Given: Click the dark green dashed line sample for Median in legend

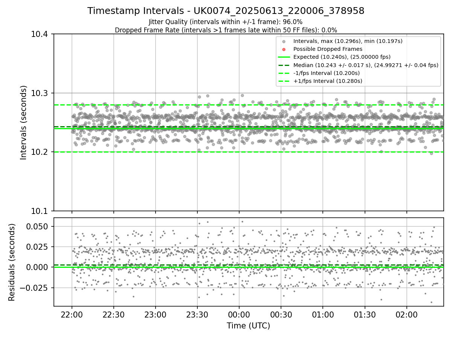Looking at the screenshot, I should [284, 65].
